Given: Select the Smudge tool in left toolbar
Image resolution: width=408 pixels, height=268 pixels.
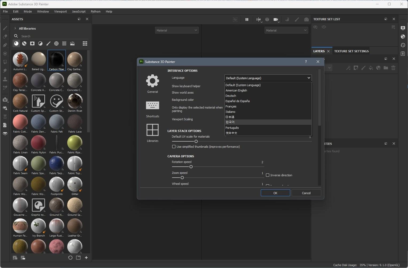Looking at the screenshot, I should [5, 71].
